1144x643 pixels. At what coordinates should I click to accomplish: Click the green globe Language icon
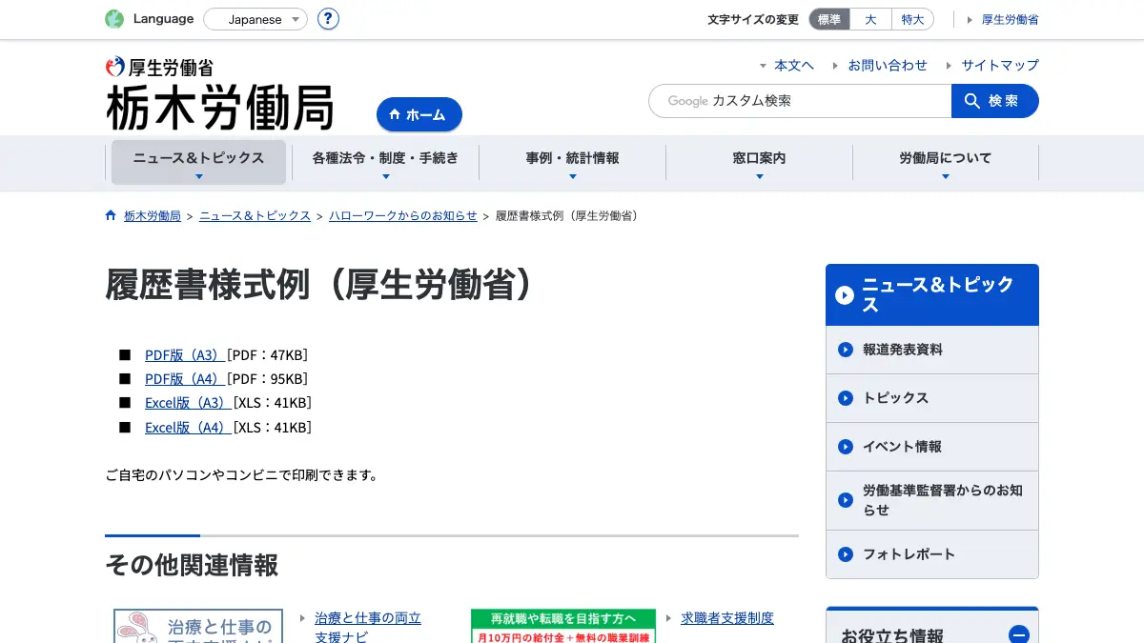(x=114, y=19)
